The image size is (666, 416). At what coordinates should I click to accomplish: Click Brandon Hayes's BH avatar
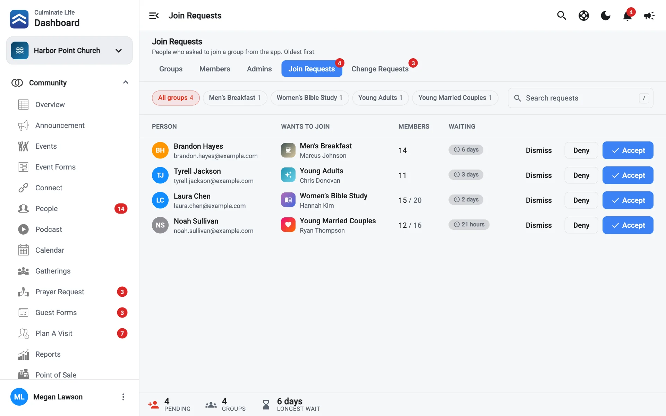160,150
